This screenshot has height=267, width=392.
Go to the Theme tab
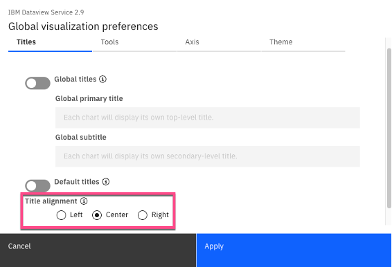tap(303, 42)
